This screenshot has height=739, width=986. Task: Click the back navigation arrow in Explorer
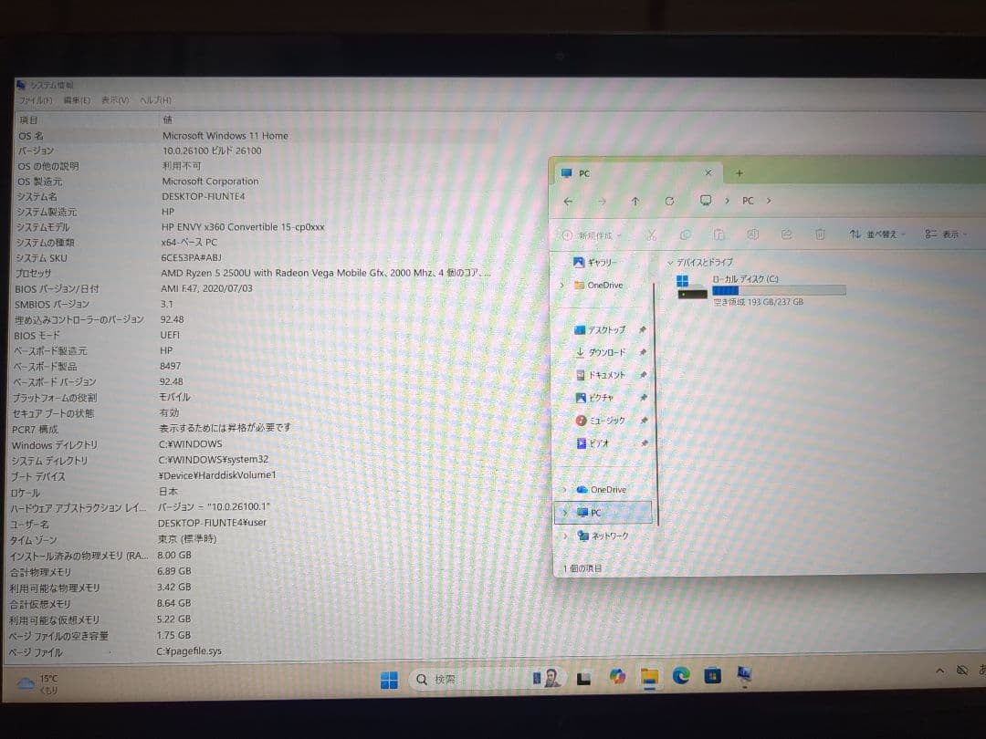[569, 201]
